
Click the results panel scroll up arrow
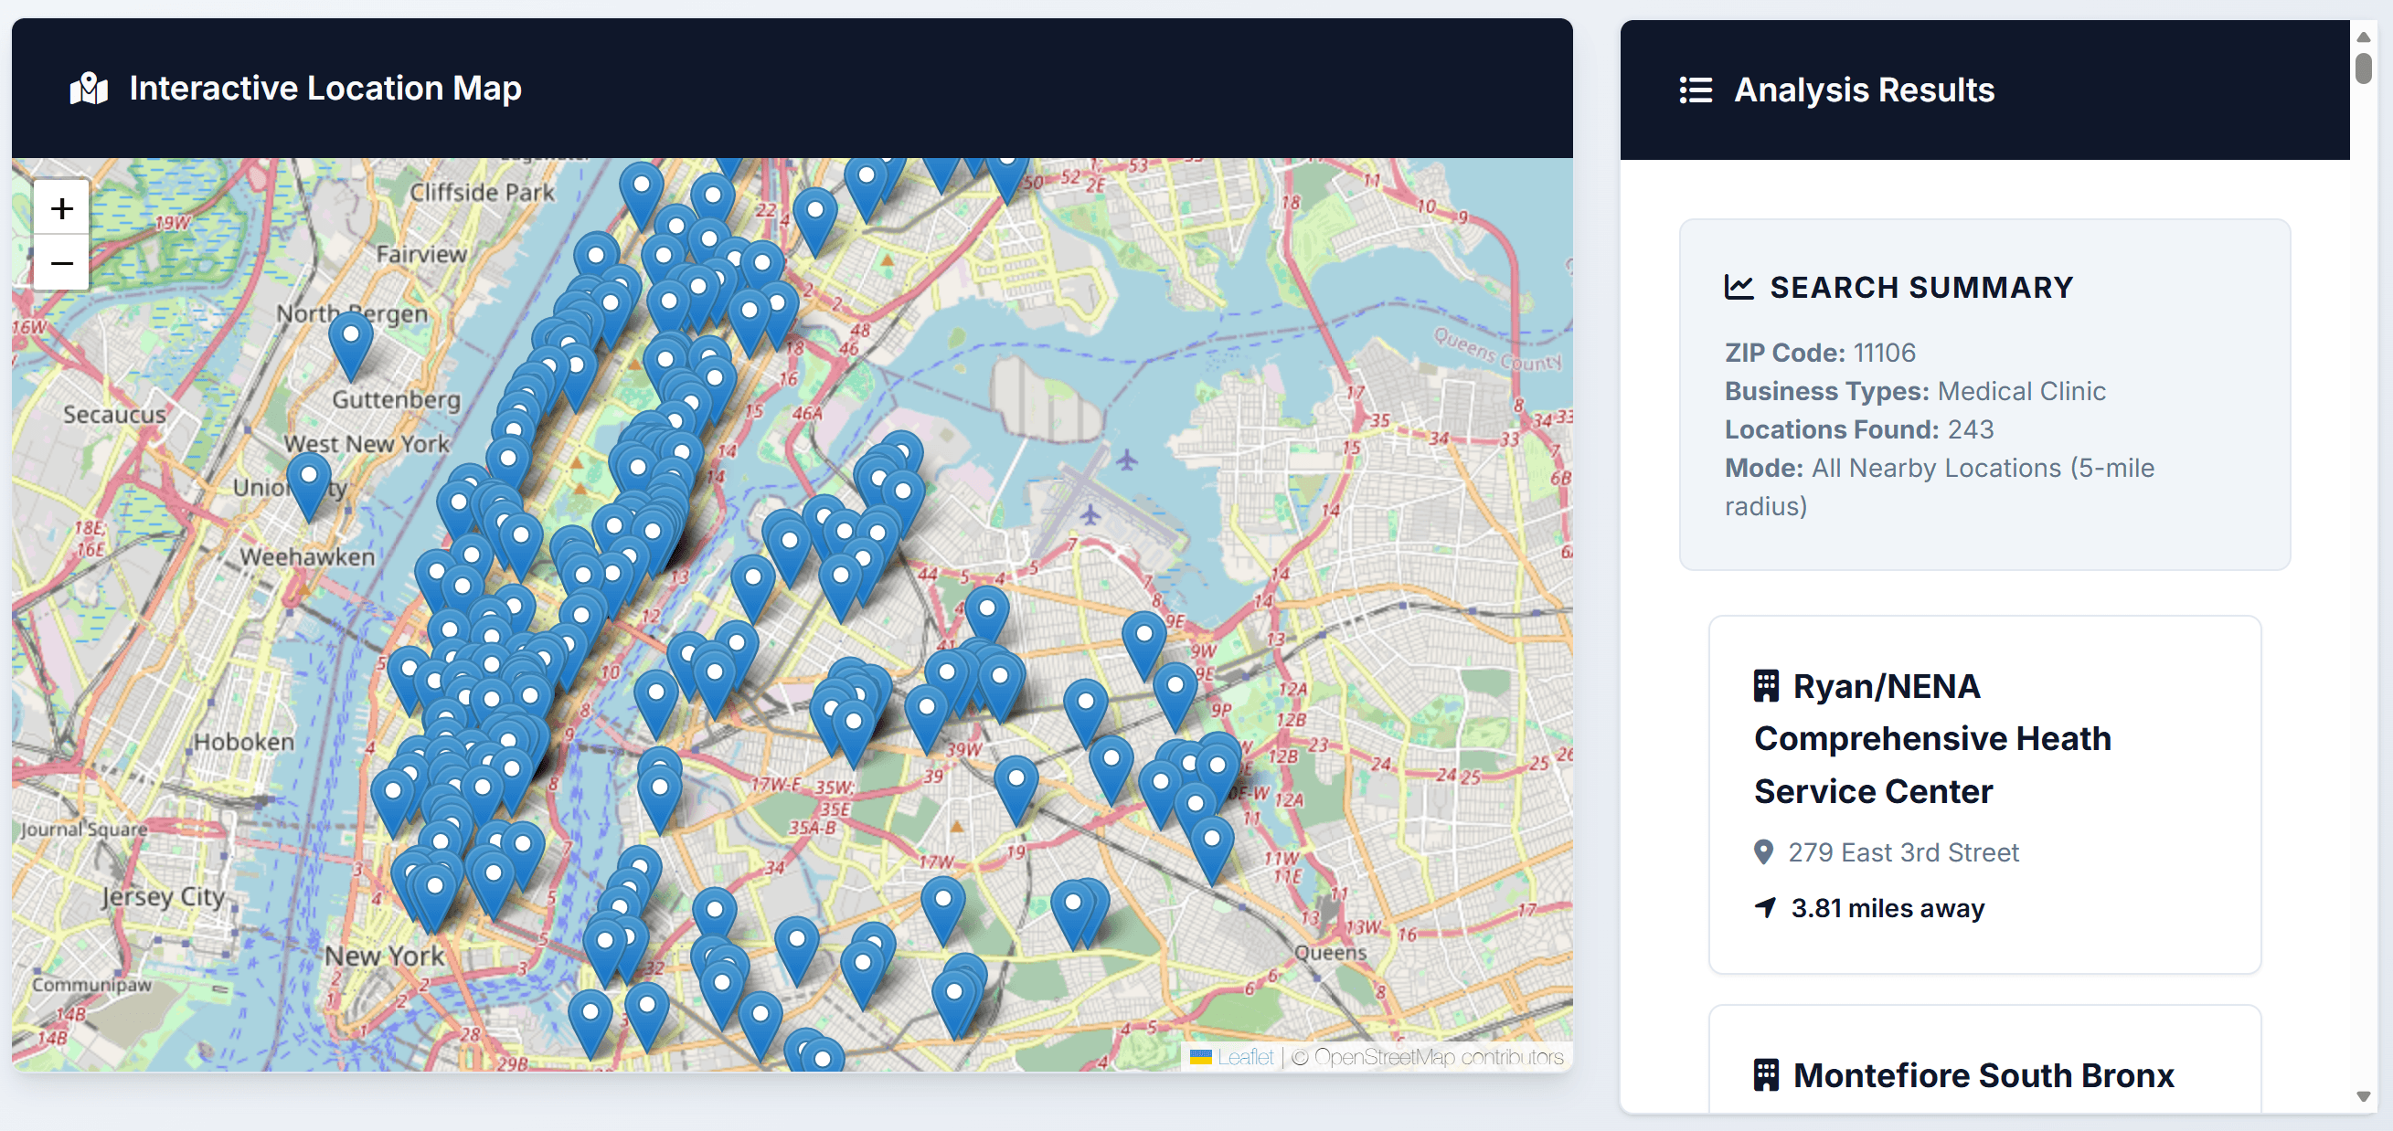(x=2363, y=37)
